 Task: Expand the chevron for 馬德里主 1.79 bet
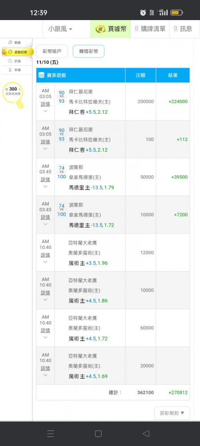click(x=45, y=186)
